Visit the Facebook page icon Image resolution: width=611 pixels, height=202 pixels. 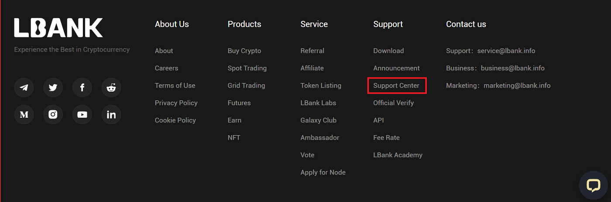pos(82,88)
